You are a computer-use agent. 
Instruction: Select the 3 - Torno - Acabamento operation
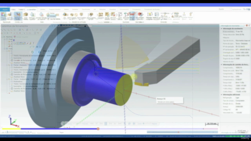coord(33,79)
